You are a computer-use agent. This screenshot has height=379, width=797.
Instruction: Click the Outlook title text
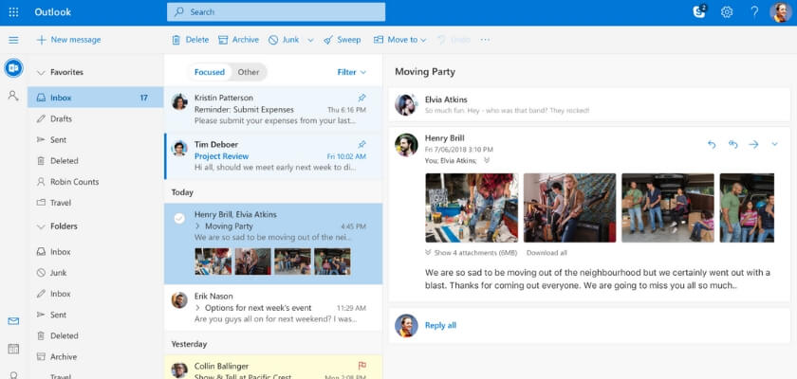[53, 12]
